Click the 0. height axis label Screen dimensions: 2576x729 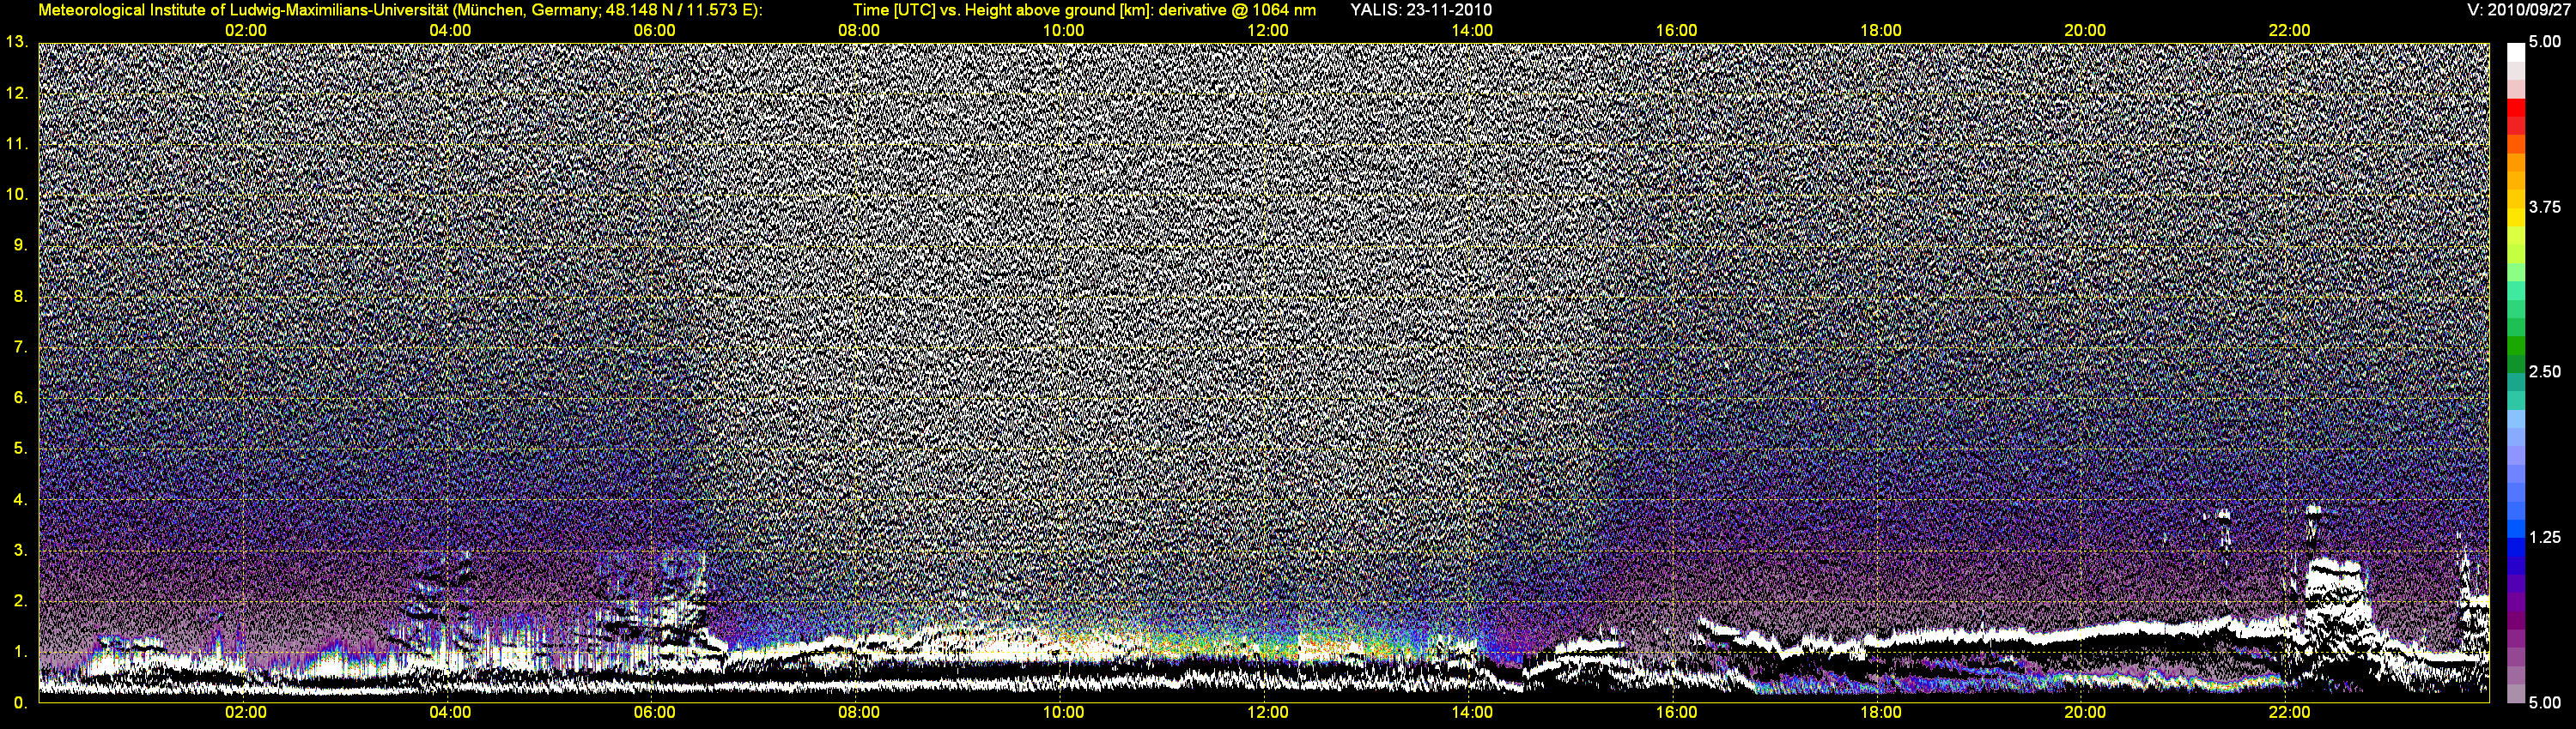click(x=20, y=703)
